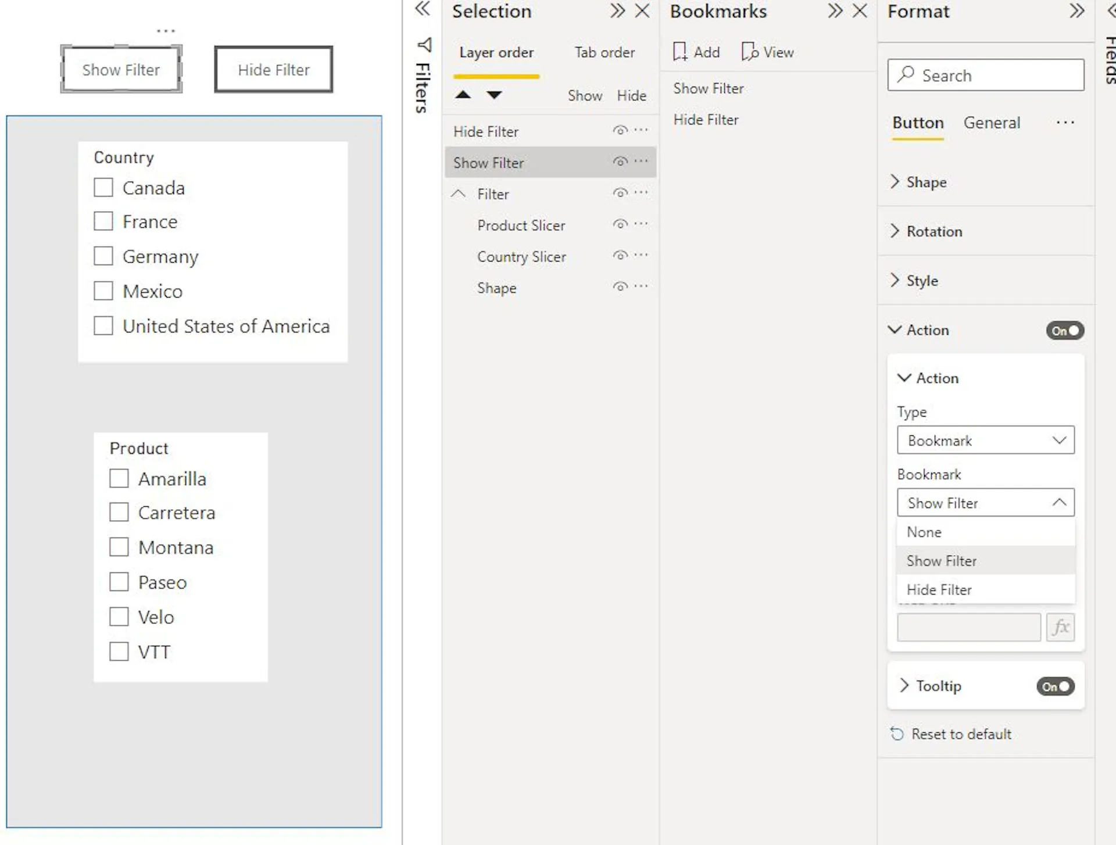Switch to the Tab order tab

click(604, 52)
